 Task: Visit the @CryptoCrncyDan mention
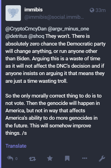(26, 29)
